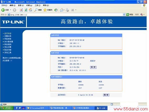Click the Windows flag logo at menu bar end
This screenshot has width=149, height=112.
tap(144, 5)
